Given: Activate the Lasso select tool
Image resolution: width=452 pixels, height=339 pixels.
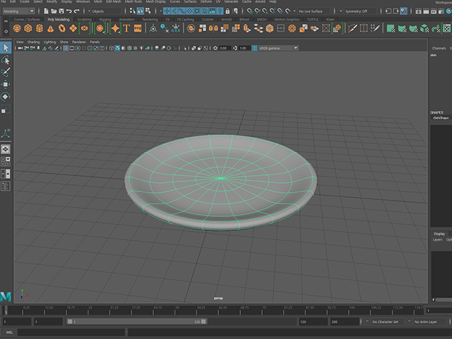Looking at the screenshot, I should [6, 60].
